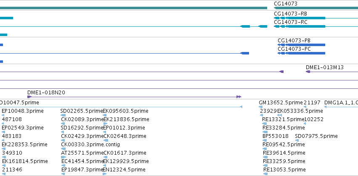
Task: Open the EK228353.5prime EST label
Action: (x=24, y=145)
